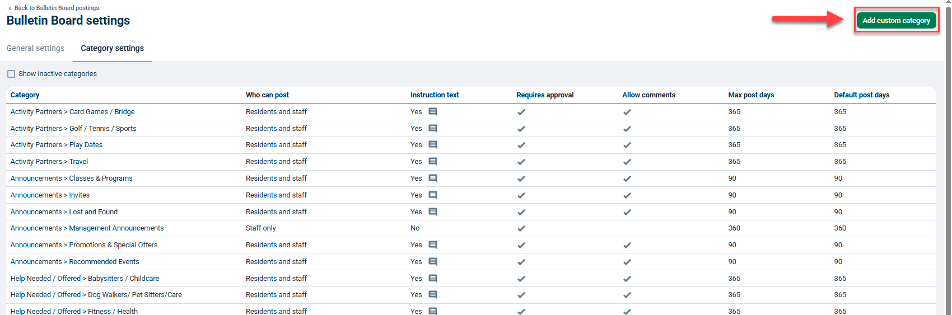Open instruction text icon for Promotions & Special Offers
This screenshot has width=952, height=315.
click(433, 245)
